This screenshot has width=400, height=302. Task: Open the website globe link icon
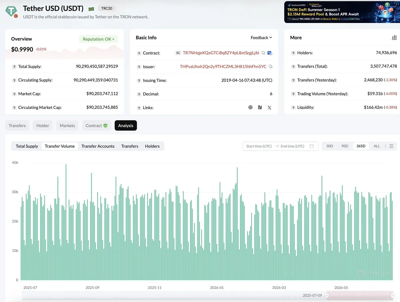click(x=250, y=107)
